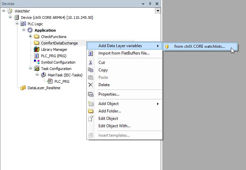Screen dimensions: 246x170
Task: Select MainTask (IEC-Tasks) label
Action: pyautogui.click(x=65, y=75)
